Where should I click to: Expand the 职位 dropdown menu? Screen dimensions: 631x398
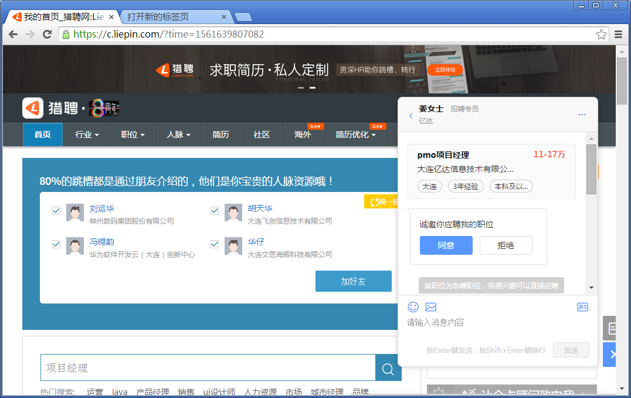[133, 134]
